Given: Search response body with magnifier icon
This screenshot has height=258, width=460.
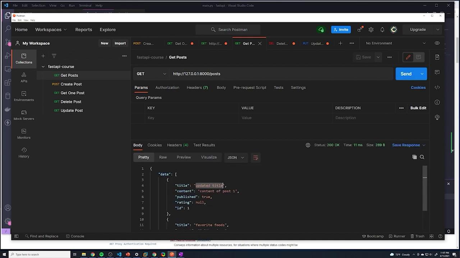Looking at the screenshot, I should tap(422, 157).
